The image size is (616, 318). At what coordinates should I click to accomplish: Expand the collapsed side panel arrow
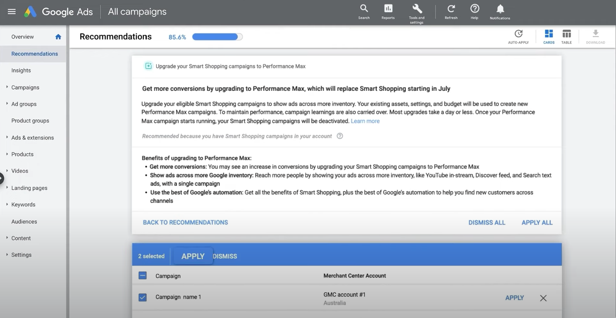coord(1,178)
